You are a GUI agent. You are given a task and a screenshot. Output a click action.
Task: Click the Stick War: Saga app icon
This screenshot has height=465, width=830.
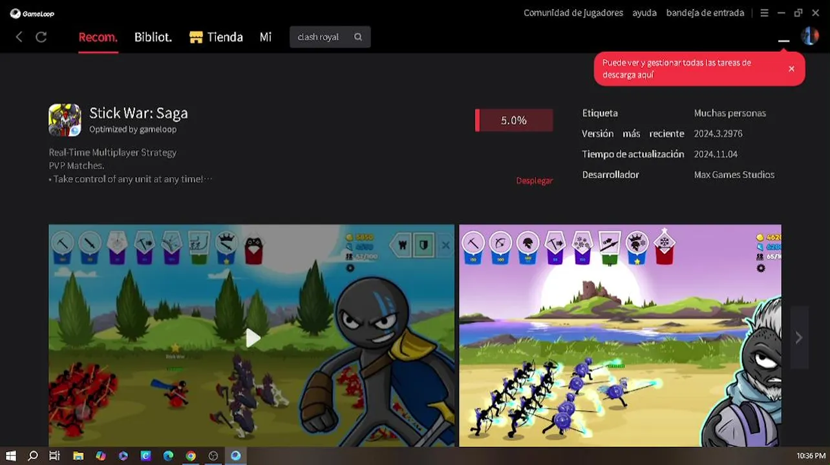coord(65,120)
